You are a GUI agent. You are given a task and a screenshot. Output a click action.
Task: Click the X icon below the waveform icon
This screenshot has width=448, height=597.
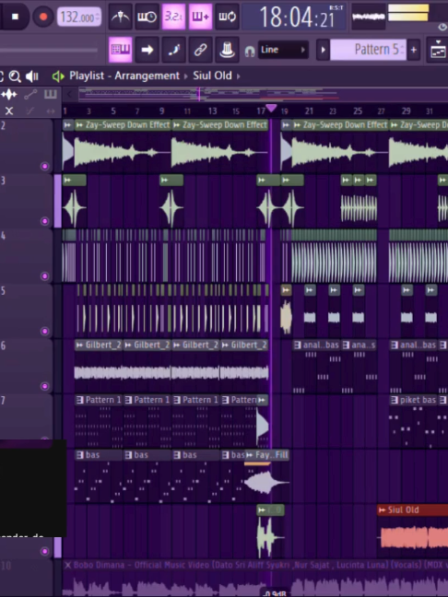[9, 111]
